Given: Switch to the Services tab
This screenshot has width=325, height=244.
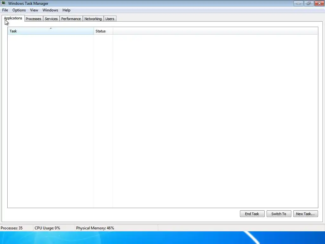Looking at the screenshot, I should [x=51, y=19].
